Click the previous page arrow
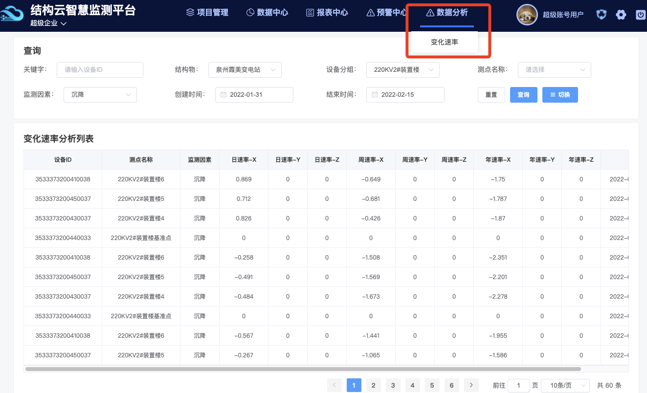Image resolution: width=647 pixels, height=393 pixels. (x=334, y=385)
